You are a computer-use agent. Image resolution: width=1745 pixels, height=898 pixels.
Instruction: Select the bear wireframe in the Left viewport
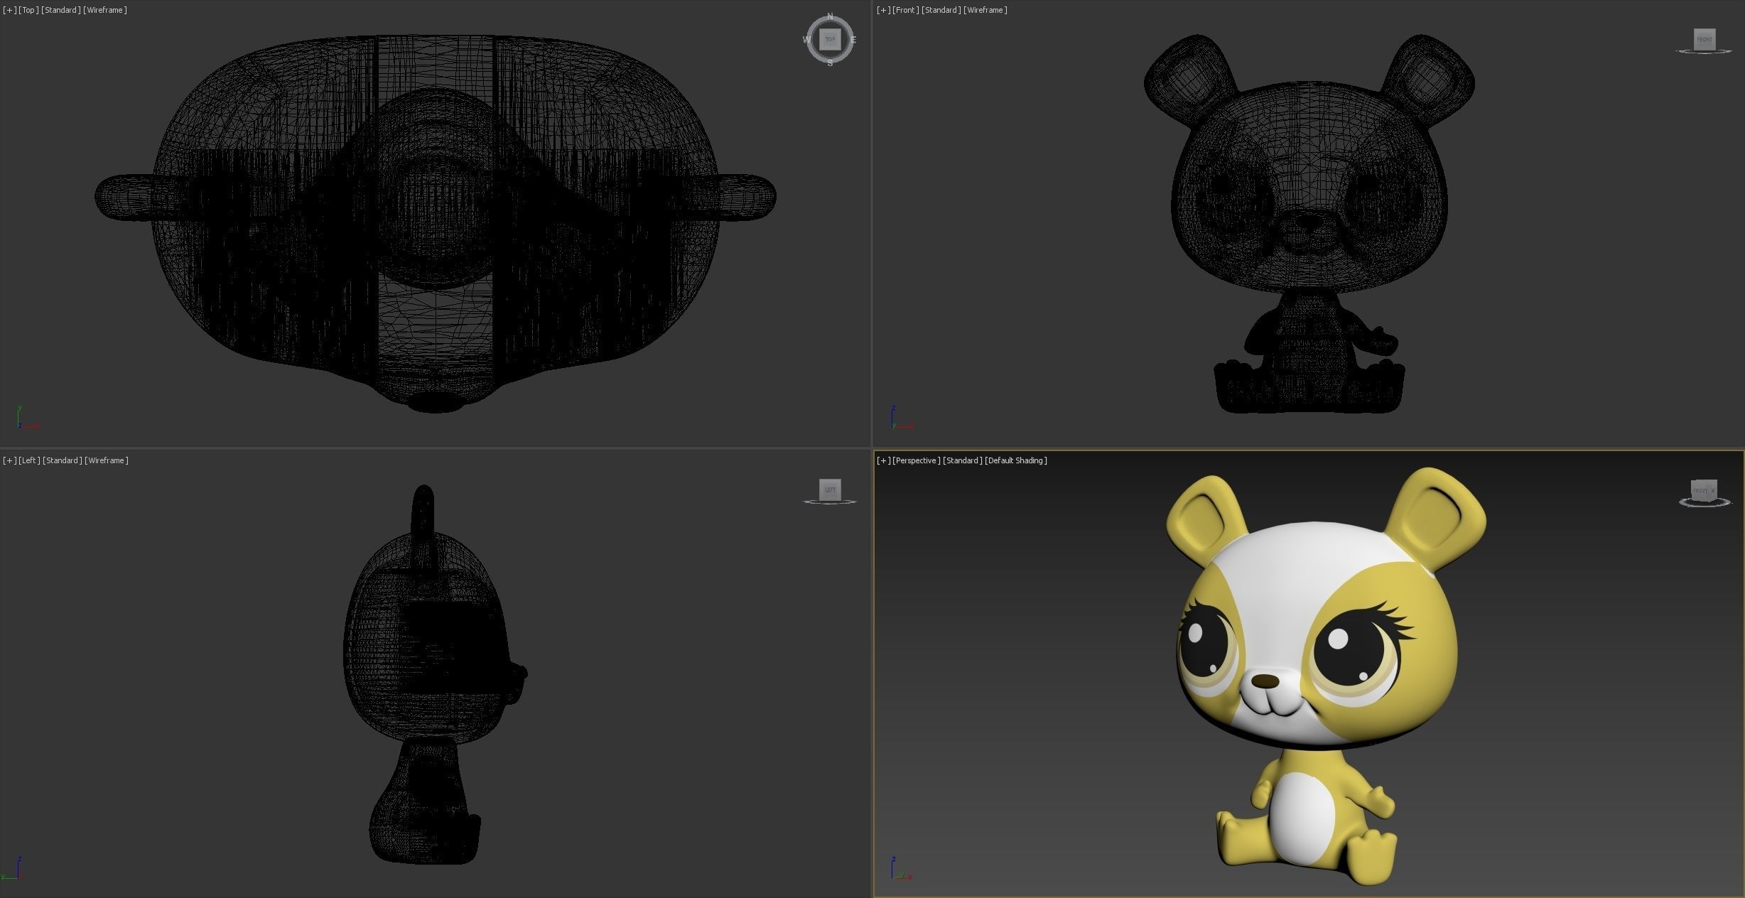435,675
